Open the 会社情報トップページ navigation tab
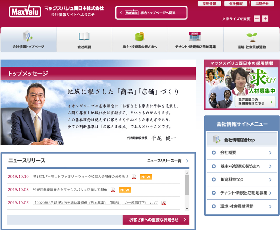 29,40
